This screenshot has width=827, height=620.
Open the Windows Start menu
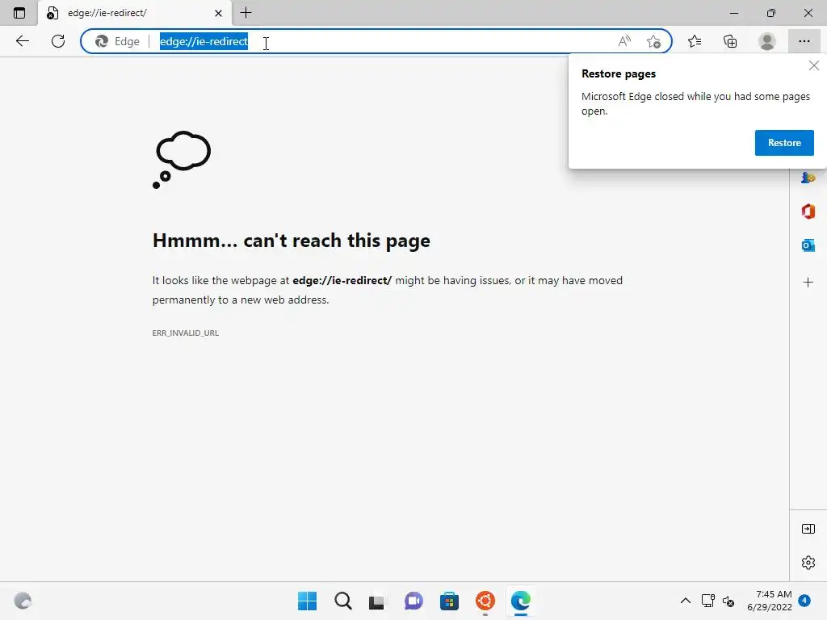(308, 601)
